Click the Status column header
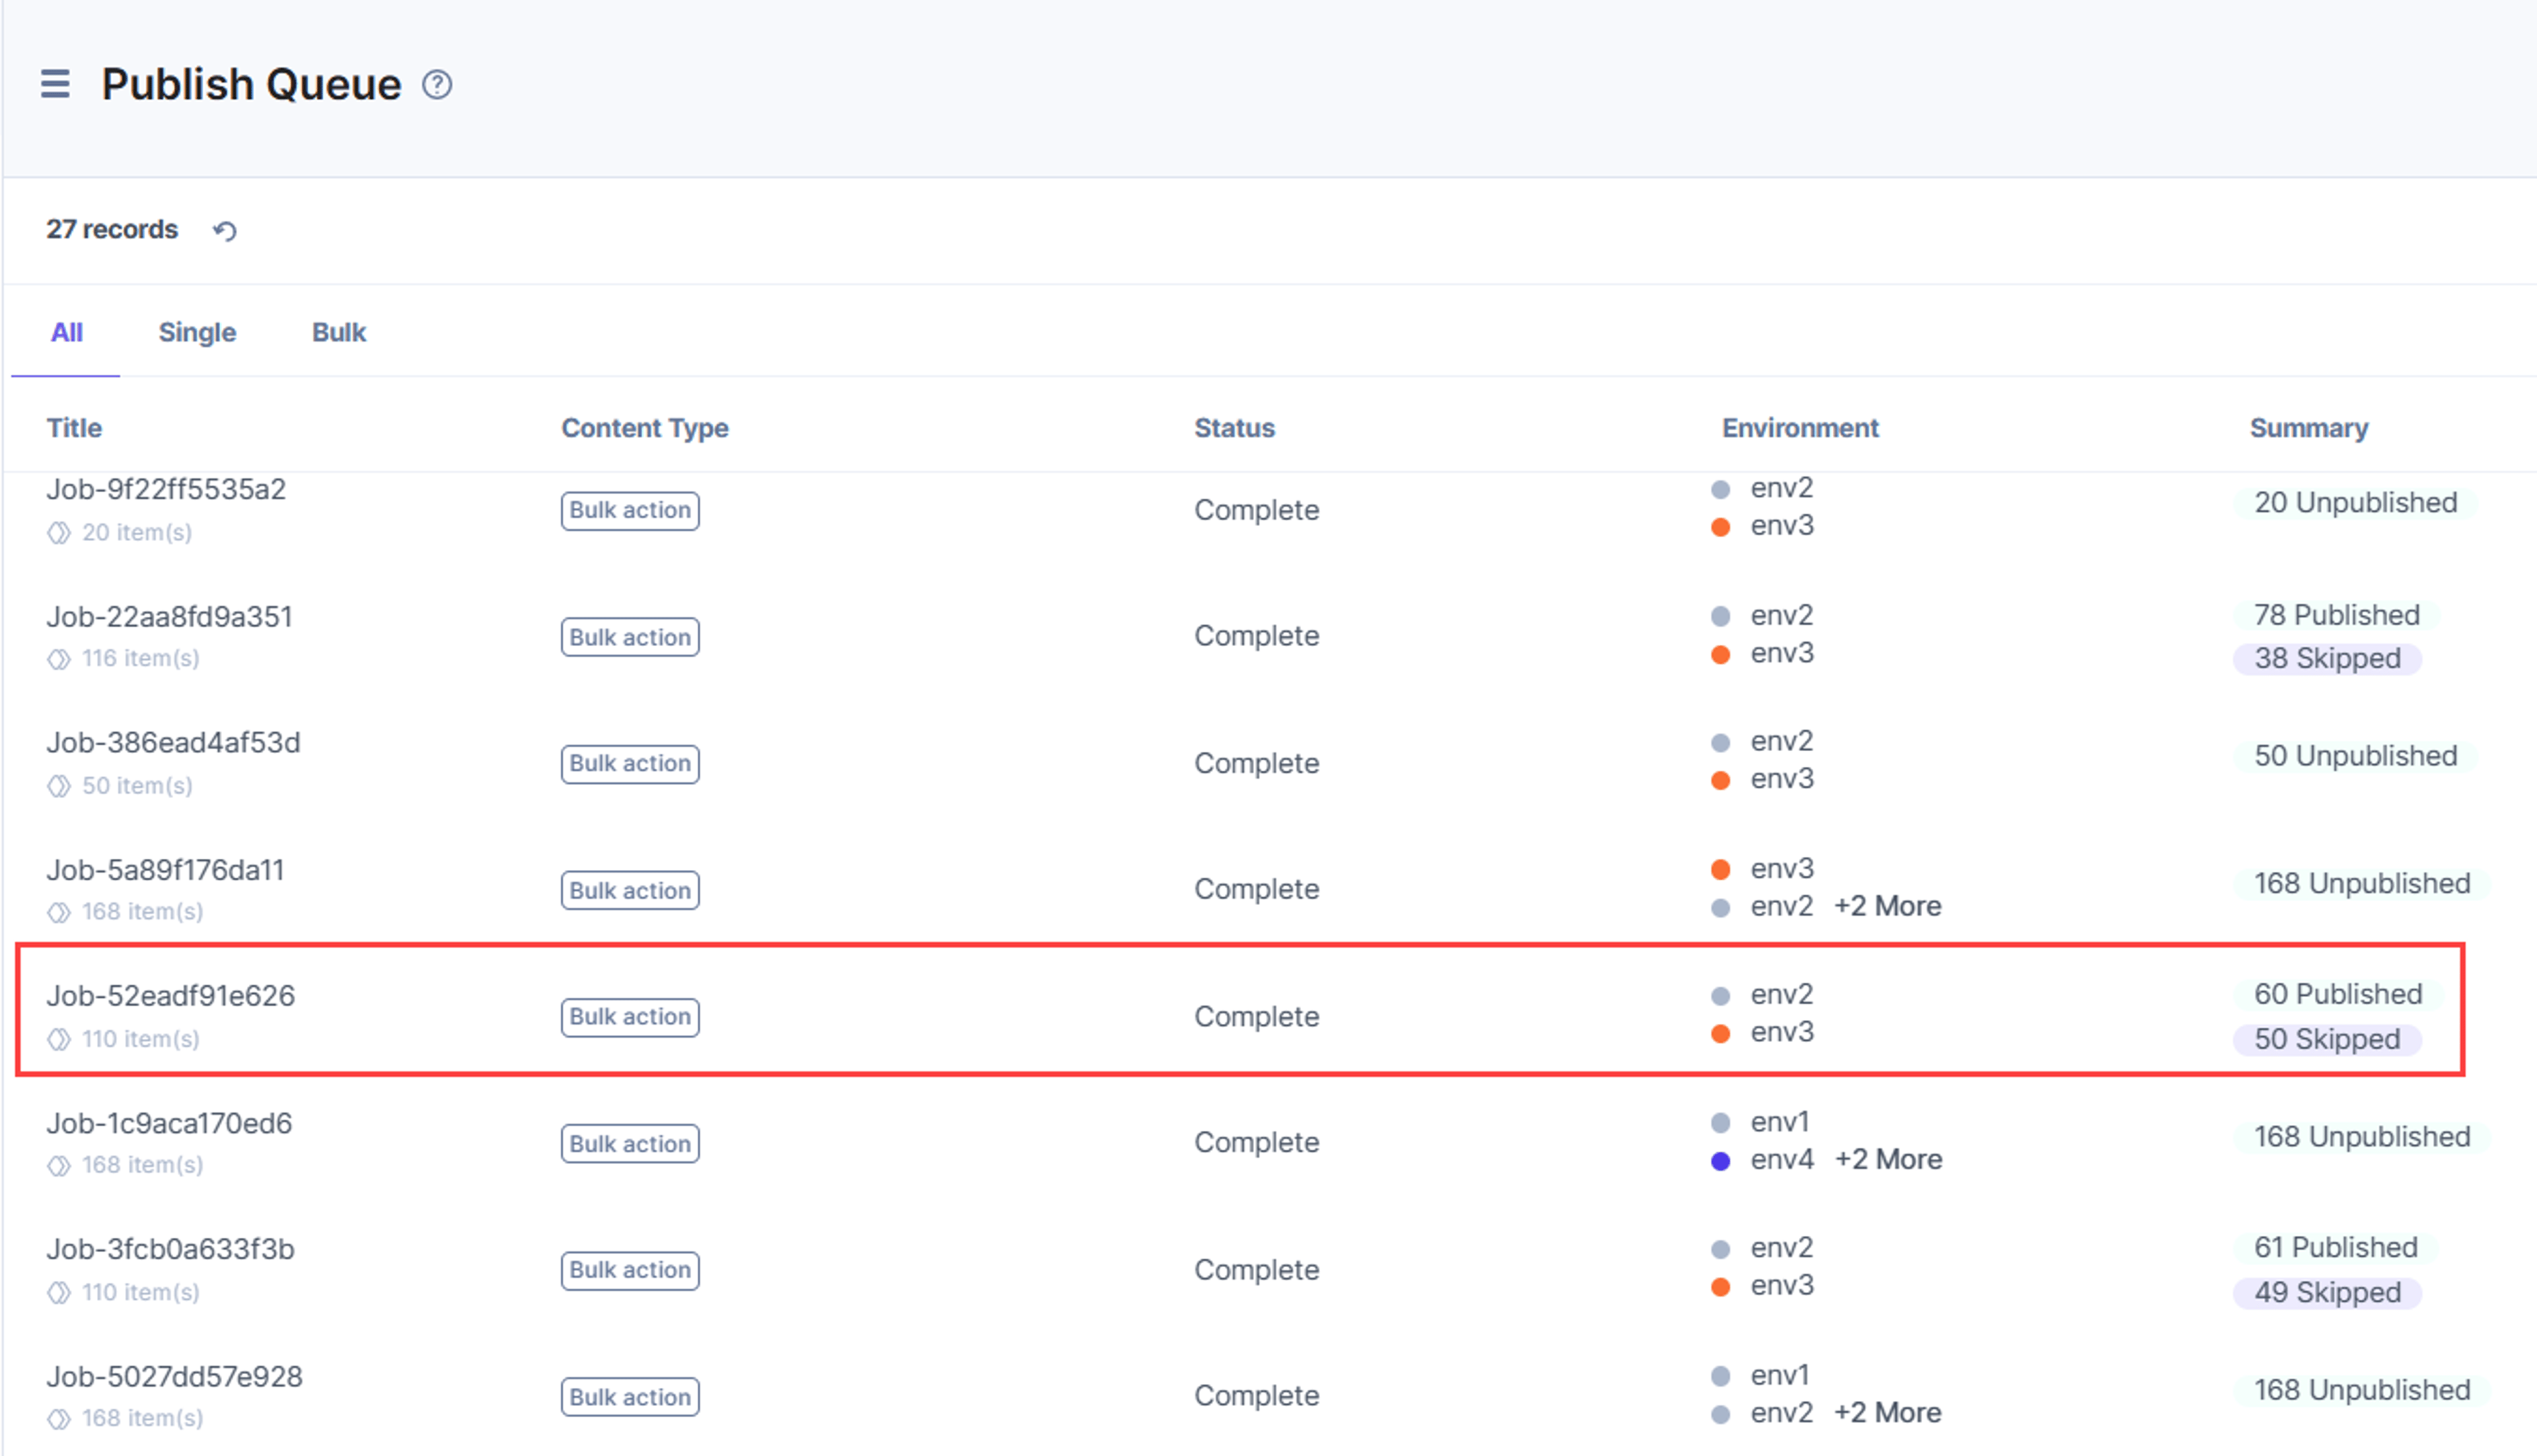Viewport: 2537px width, 1456px height. (1234, 428)
